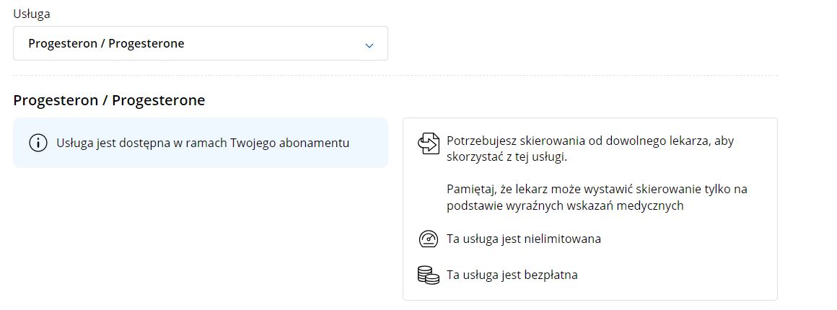
Task: Click the subscription availability message text
Action: point(203,143)
